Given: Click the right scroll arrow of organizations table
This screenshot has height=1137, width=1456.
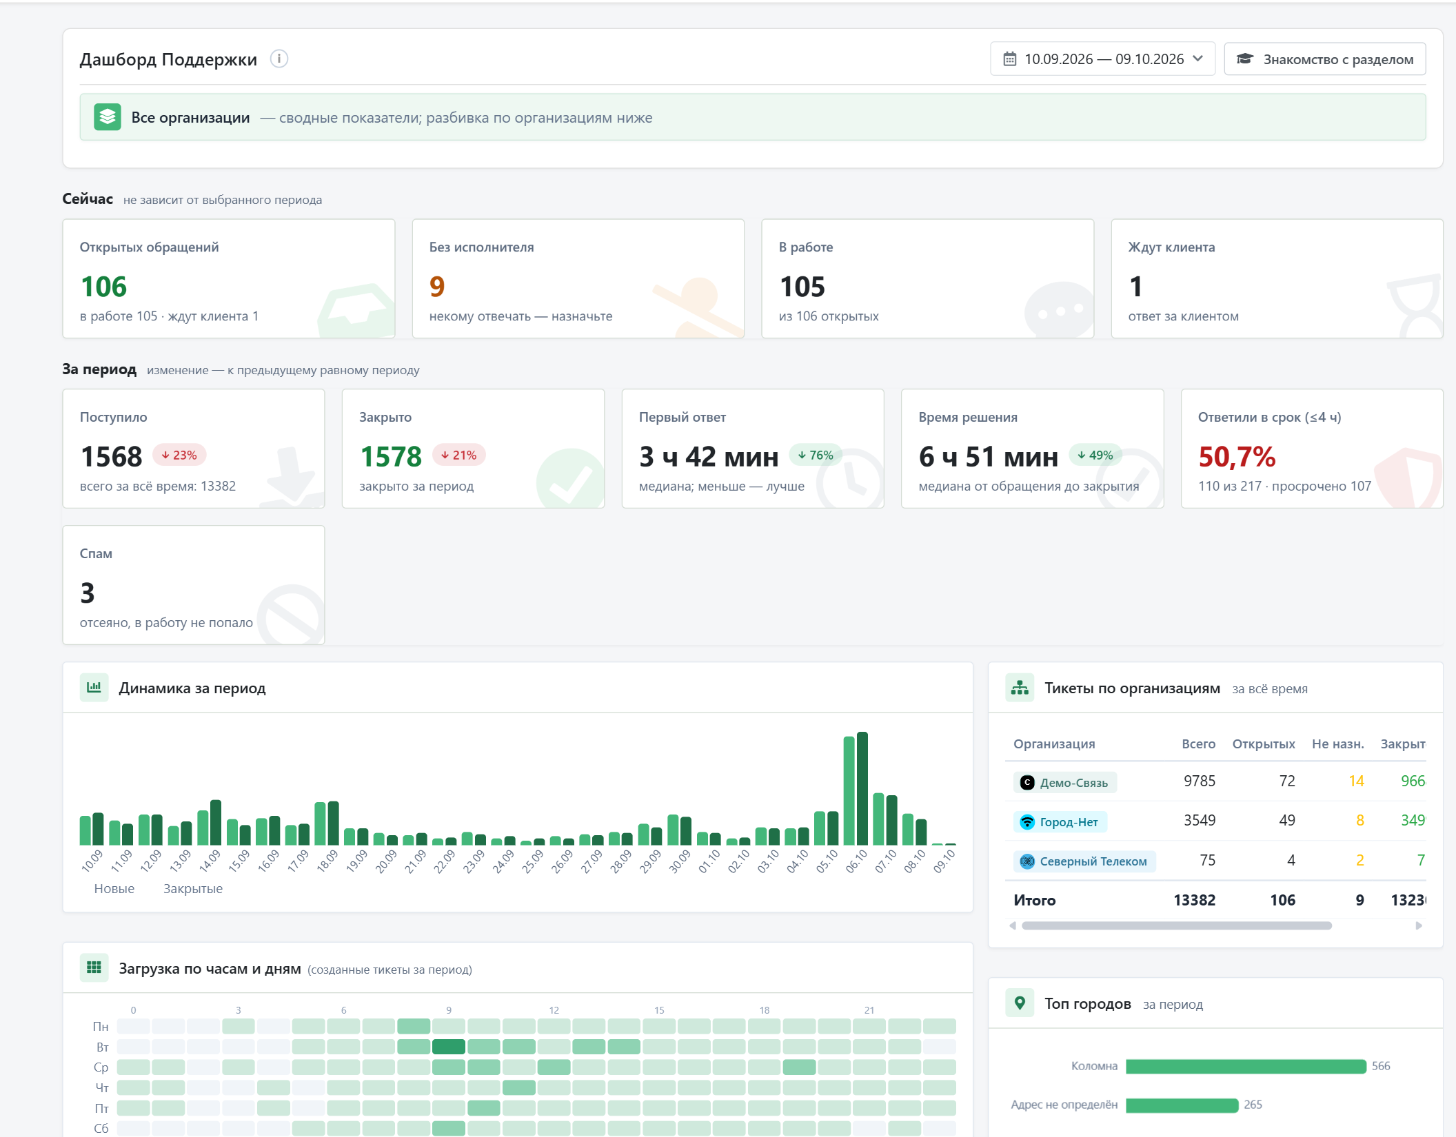Looking at the screenshot, I should coord(1419,925).
